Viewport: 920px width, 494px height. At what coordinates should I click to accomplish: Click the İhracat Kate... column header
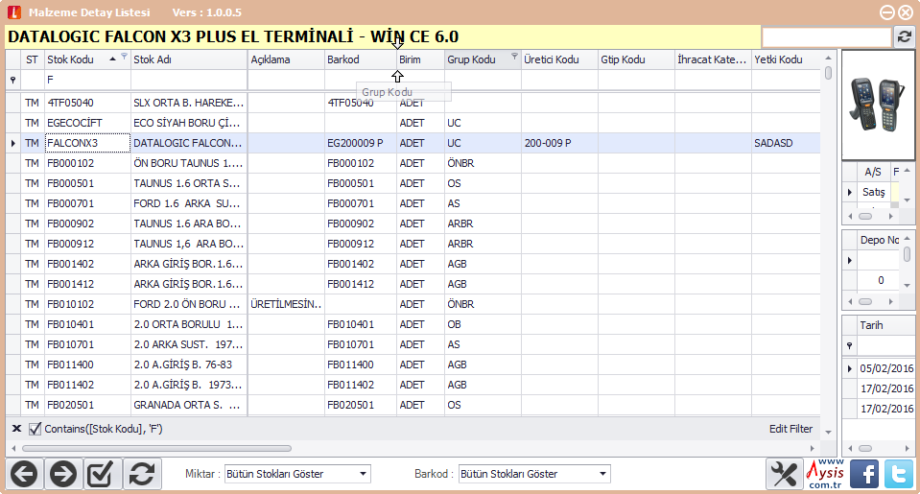(x=712, y=59)
